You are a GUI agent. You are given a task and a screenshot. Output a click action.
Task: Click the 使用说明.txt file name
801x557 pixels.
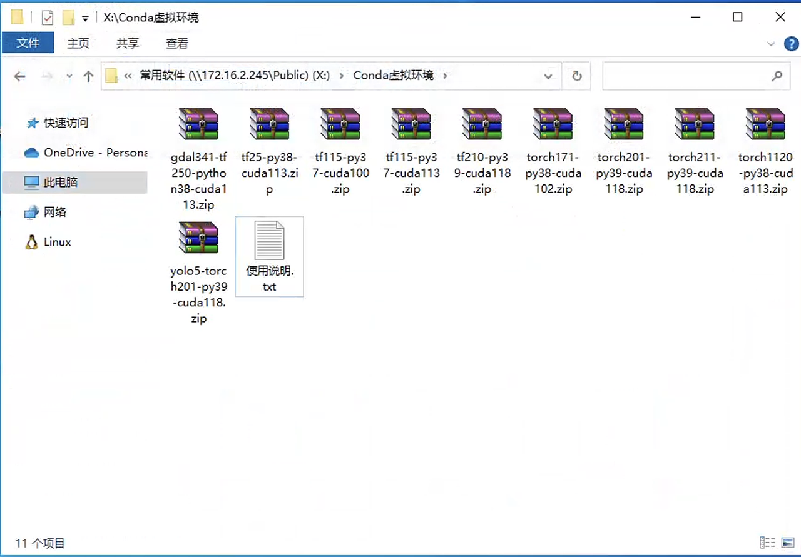tap(269, 279)
